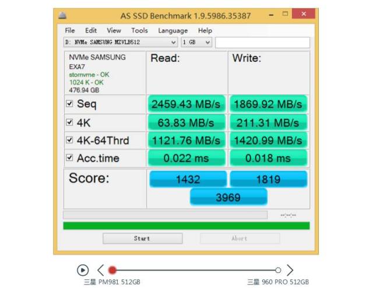Click the stornvme - OK driver status text
The image size is (373, 288).
pos(89,75)
